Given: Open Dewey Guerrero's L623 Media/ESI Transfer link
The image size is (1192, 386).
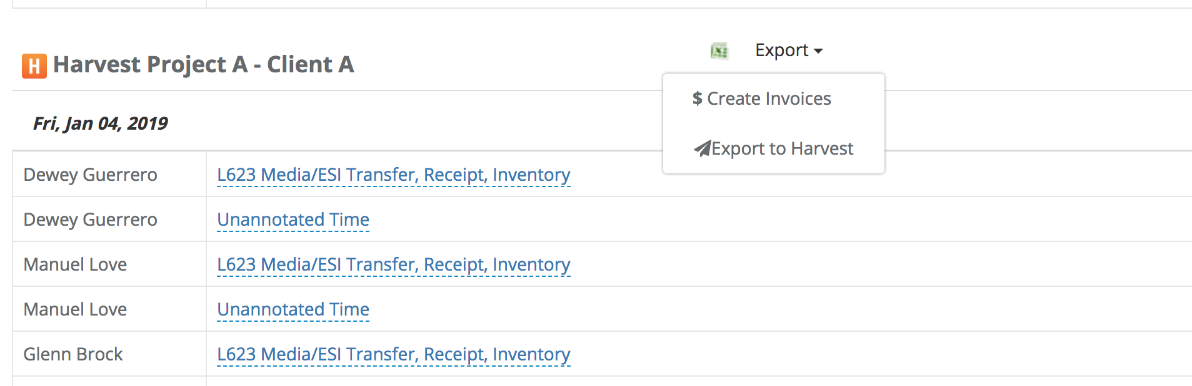Looking at the screenshot, I should tap(393, 175).
